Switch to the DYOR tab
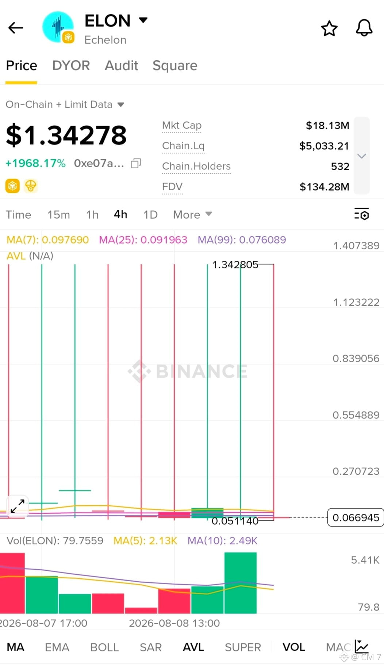The image size is (384, 666). [x=71, y=65]
